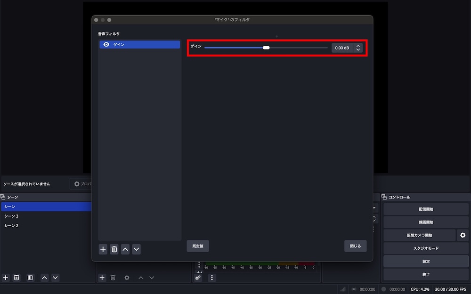Image resolution: width=471 pixels, height=294 pixels.
Task: Open scene filters icon in Scenes panel
Action: 30,278
